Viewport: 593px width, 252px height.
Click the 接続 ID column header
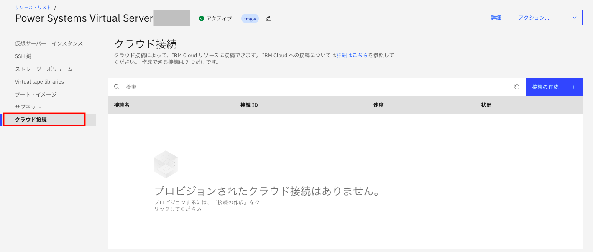coord(249,105)
